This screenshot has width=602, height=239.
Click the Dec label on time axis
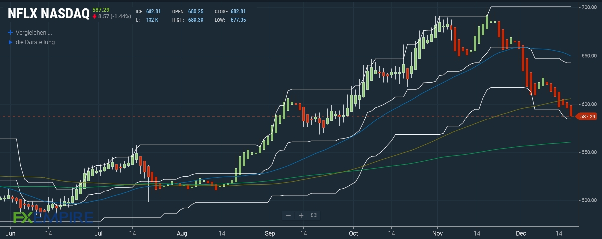click(521, 233)
